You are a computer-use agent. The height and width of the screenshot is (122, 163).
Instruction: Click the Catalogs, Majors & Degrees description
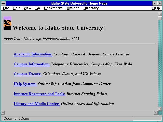91,54
